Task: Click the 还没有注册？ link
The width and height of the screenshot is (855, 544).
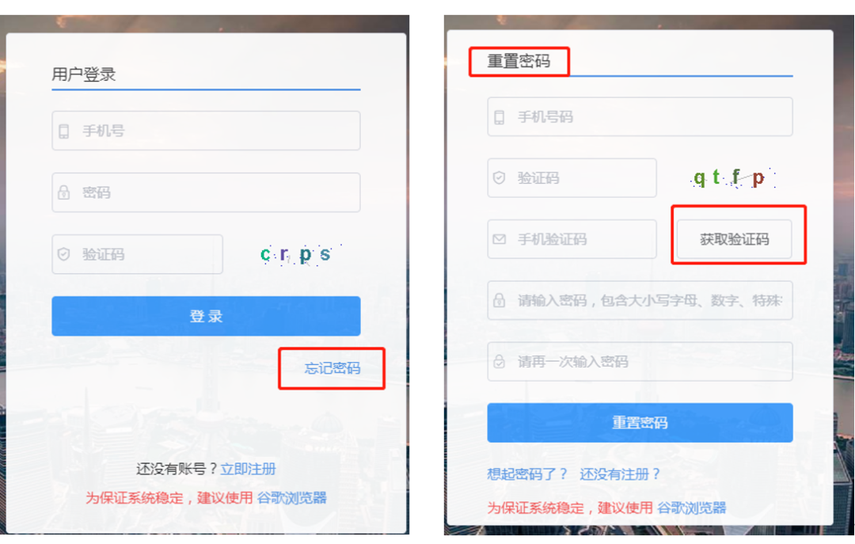Action: click(620, 474)
